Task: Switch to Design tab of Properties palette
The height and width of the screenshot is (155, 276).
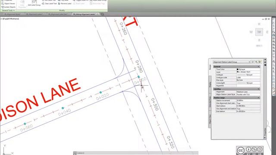Action: [x=210, y=67]
